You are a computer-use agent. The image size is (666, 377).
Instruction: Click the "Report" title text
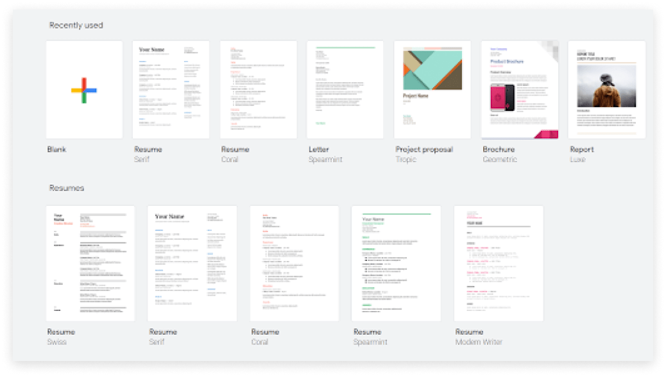pyautogui.click(x=582, y=149)
